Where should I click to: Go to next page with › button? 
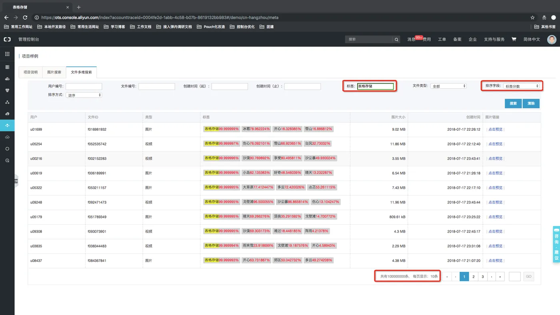[491, 276]
